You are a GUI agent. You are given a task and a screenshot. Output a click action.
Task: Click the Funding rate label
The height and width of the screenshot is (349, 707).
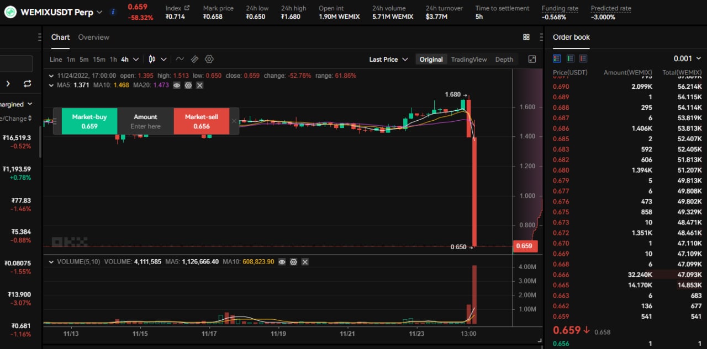pos(560,8)
